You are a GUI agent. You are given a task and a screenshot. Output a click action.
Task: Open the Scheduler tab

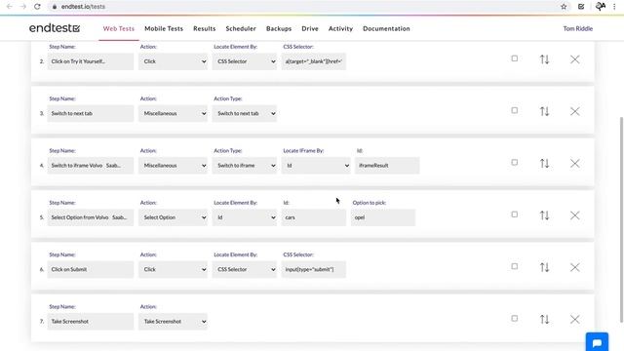click(241, 28)
